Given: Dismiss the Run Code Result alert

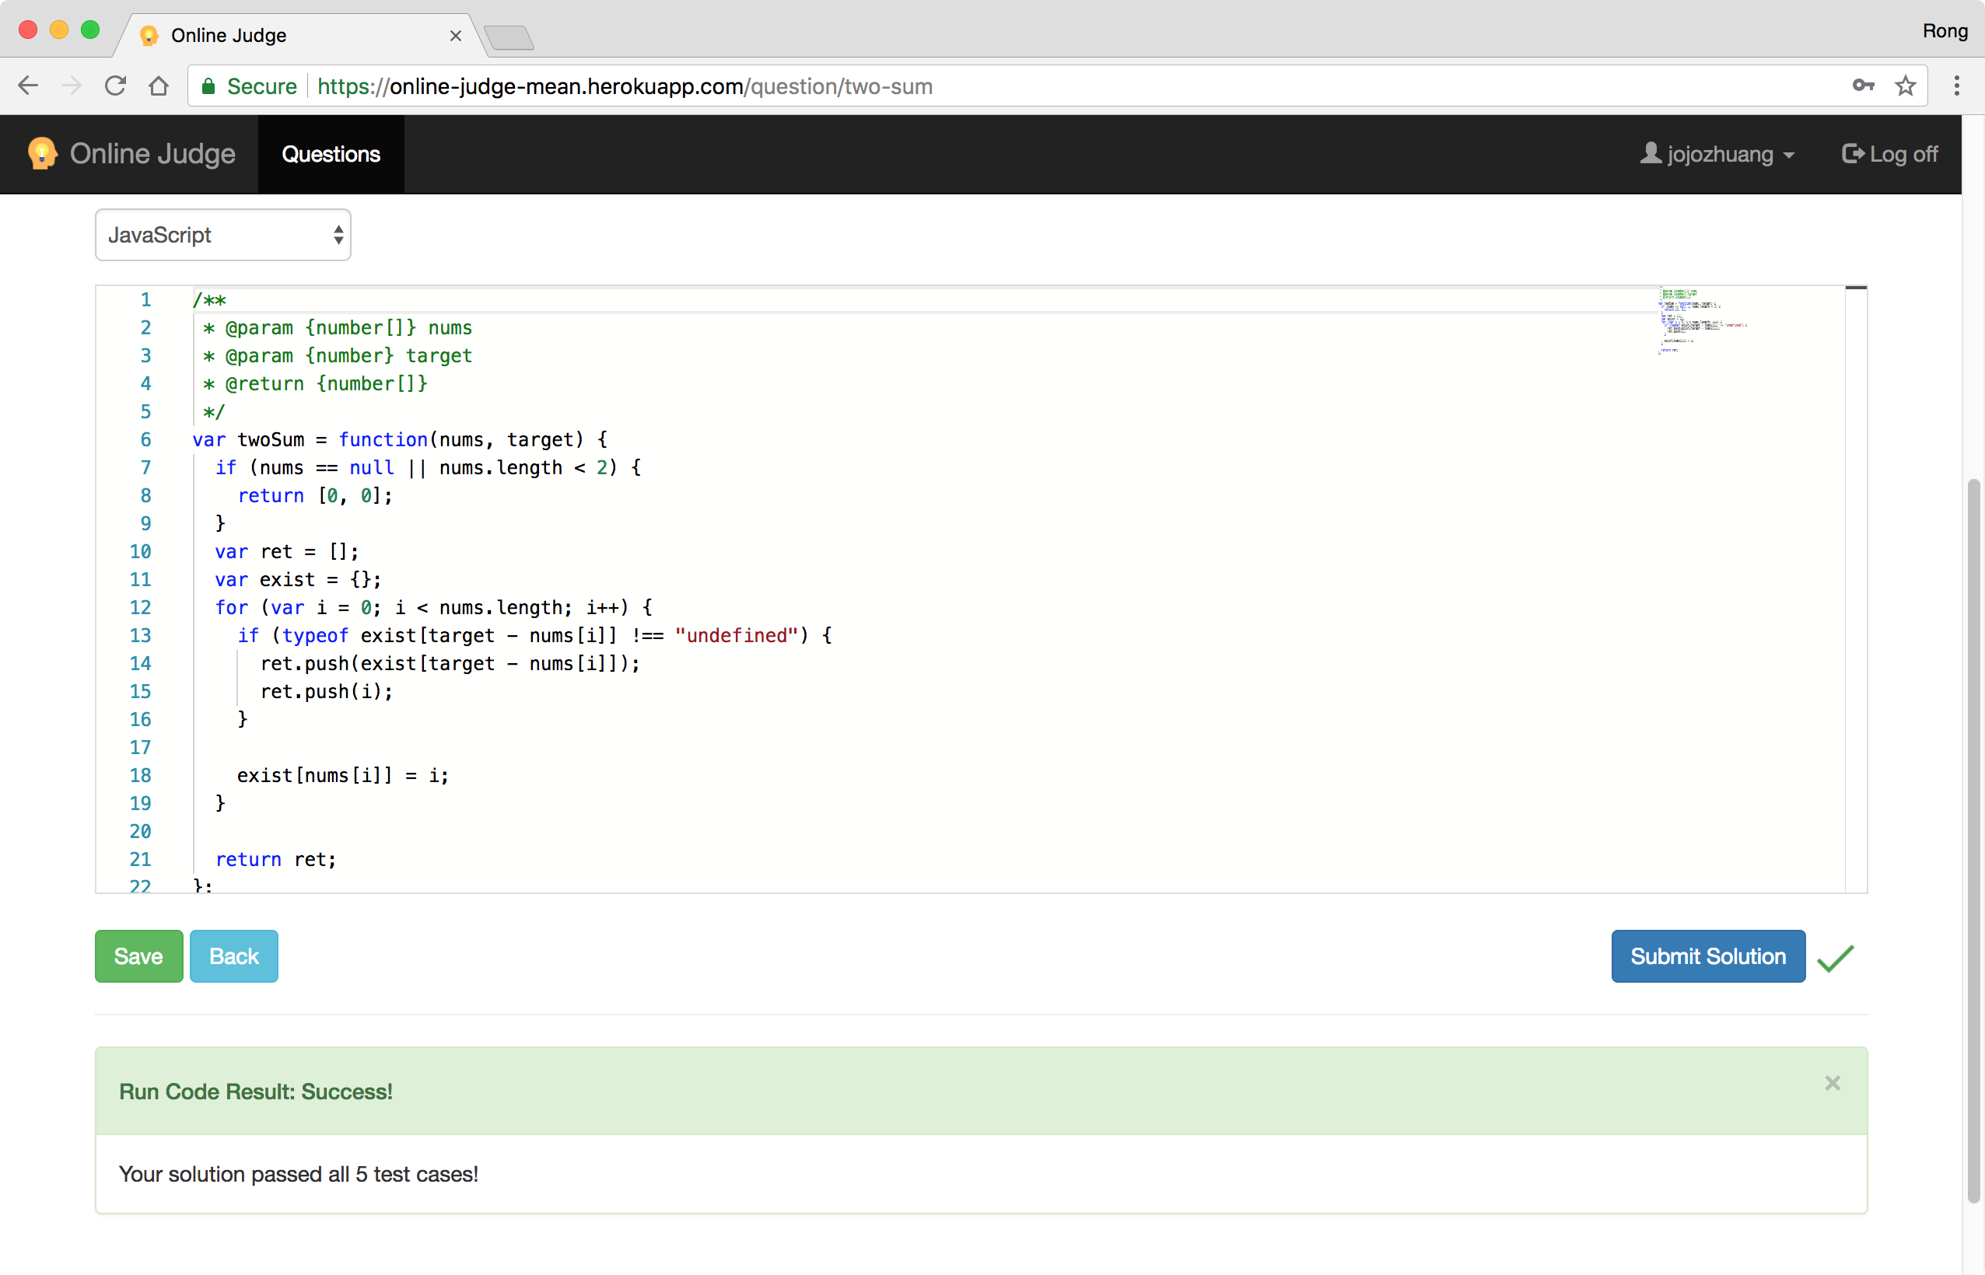Looking at the screenshot, I should 1833,1083.
